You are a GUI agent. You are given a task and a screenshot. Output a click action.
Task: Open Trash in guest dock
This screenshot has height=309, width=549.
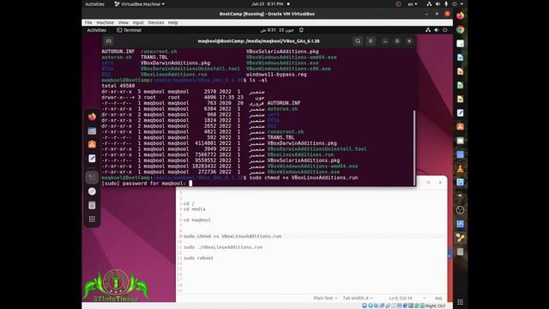point(92,205)
